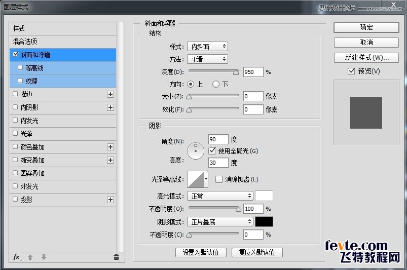This screenshot has width=407, height=270.
Task: Click 角度 field showing 90
Action: [x=218, y=139]
